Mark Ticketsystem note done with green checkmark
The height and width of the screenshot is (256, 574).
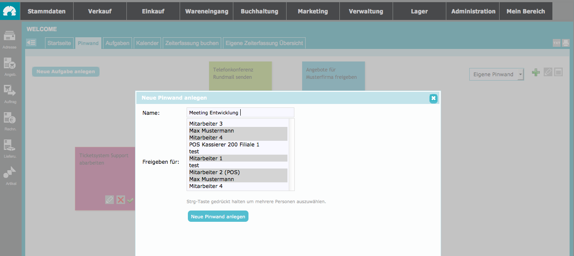(x=130, y=200)
